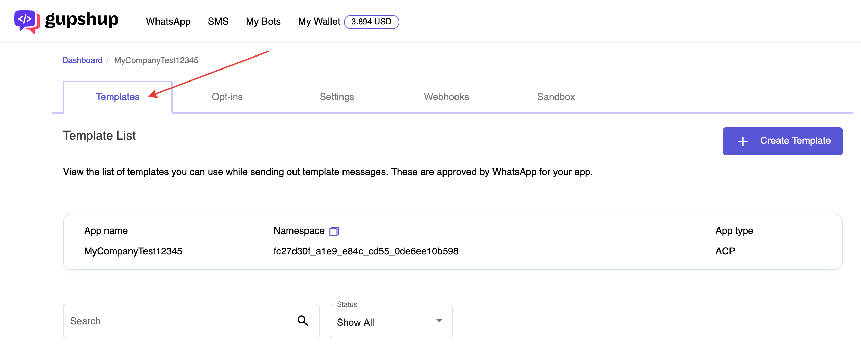Click the Gupshup logo icon
The width and height of the screenshot is (861, 350).
coord(27,21)
